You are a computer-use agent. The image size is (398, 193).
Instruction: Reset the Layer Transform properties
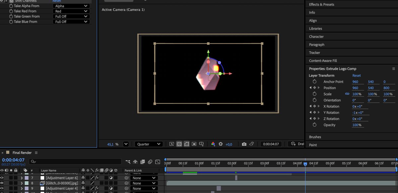point(357,75)
